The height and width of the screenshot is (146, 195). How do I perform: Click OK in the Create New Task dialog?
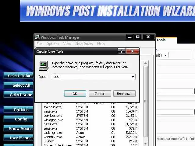point(75,94)
